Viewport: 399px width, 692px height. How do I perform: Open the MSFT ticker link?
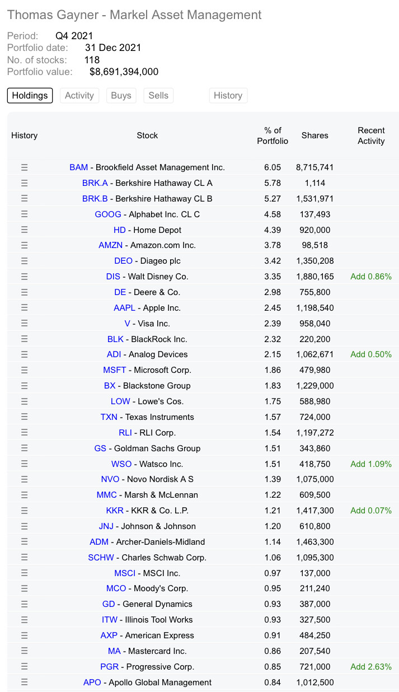pyautogui.click(x=115, y=370)
